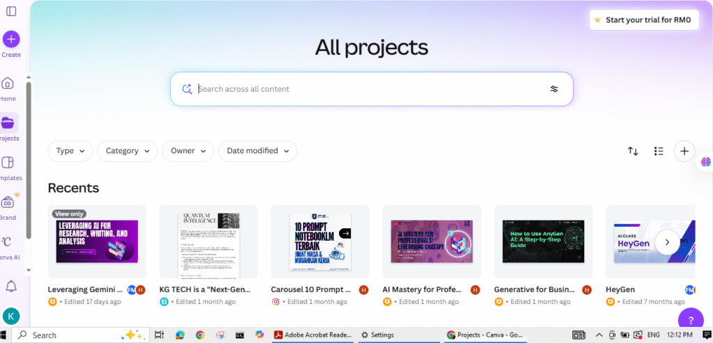Open the notifications bell

[x=11, y=286]
